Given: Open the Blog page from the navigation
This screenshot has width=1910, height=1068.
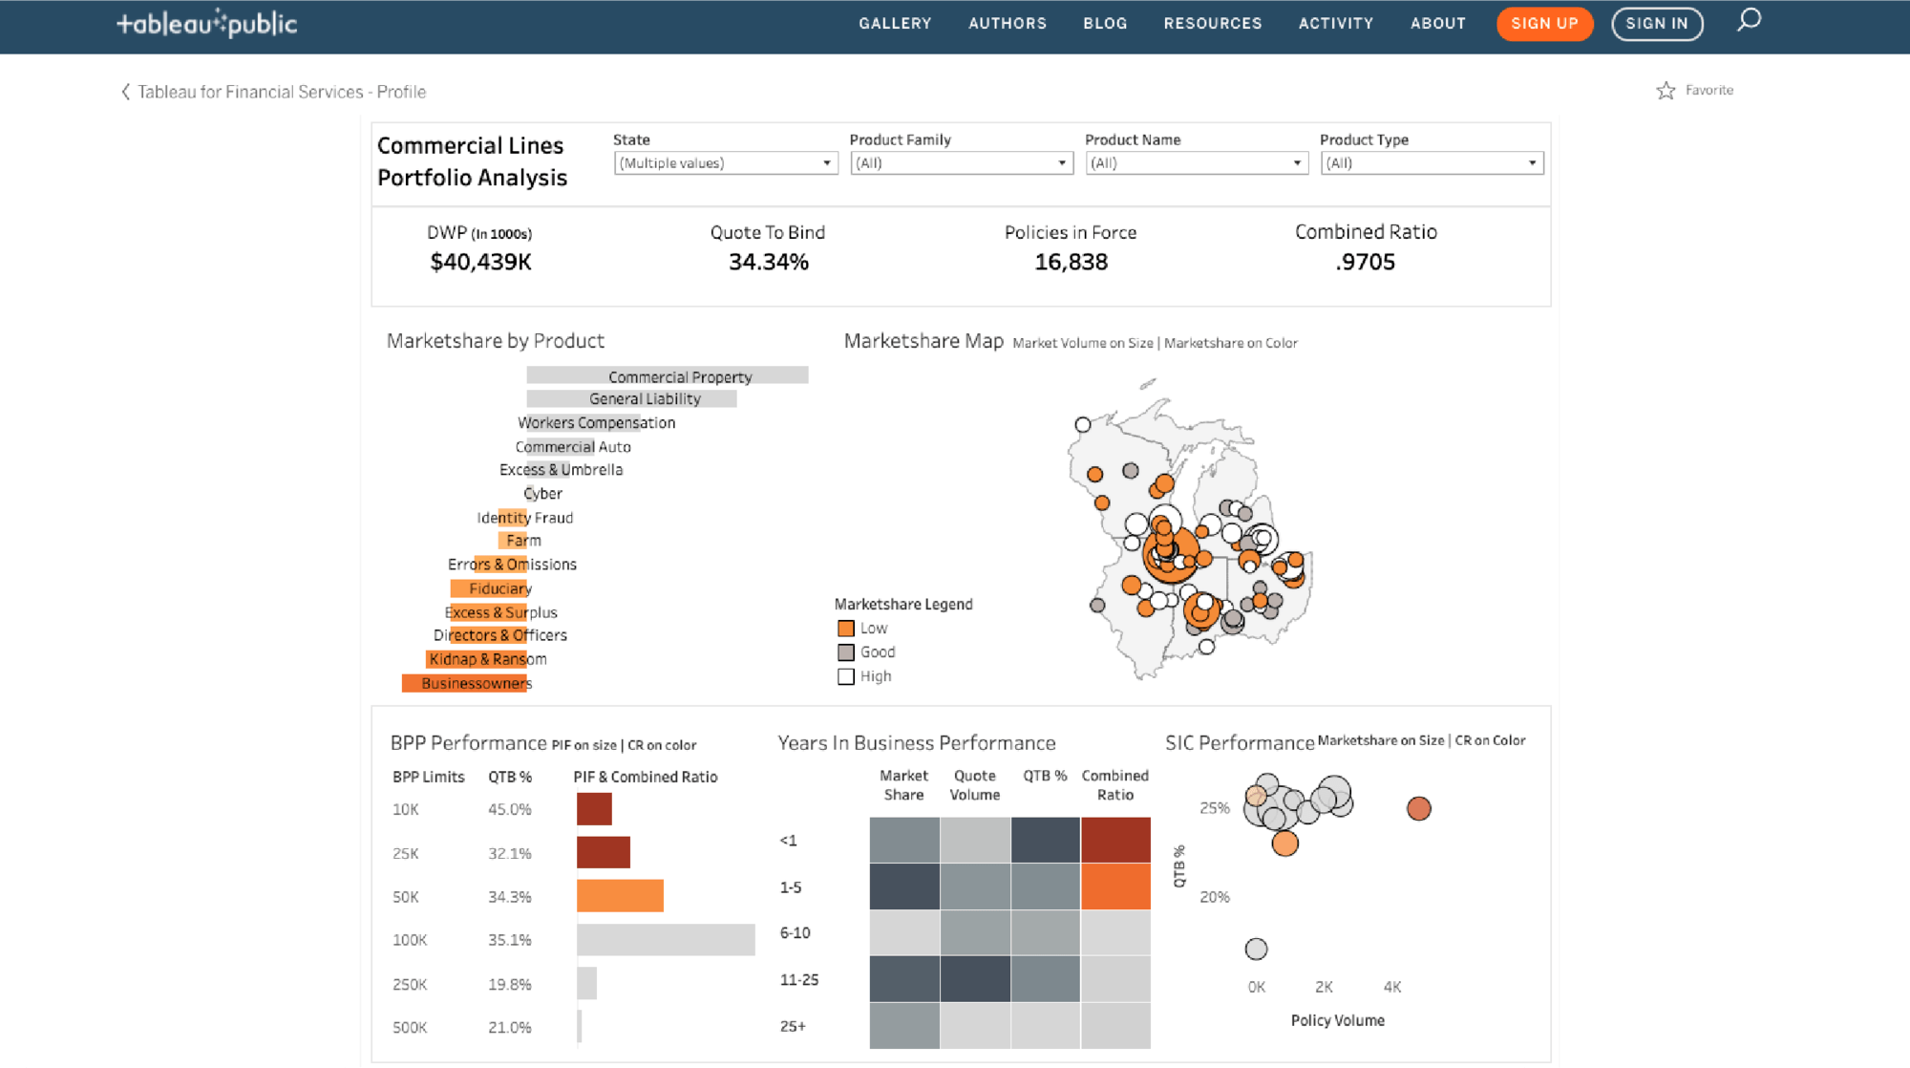Looking at the screenshot, I should pyautogui.click(x=1105, y=23).
